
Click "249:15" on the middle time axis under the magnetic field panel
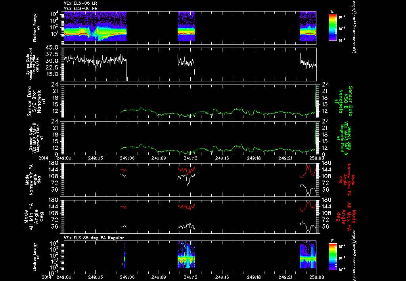coord(222,158)
